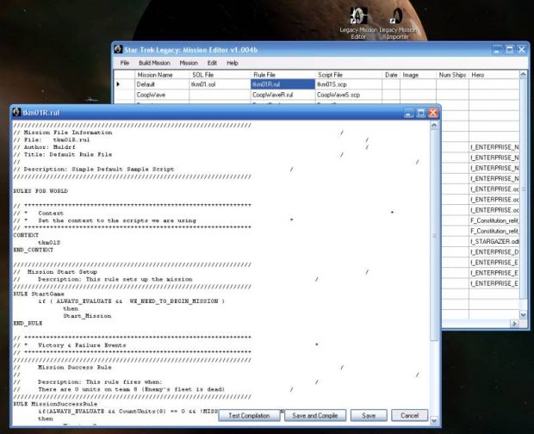The height and width of the screenshot is (434, 534).
Task: Select the tkm01.sol cell
Action: (x=220, y=84)
